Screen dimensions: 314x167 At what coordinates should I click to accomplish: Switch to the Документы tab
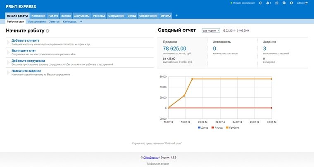81,16
